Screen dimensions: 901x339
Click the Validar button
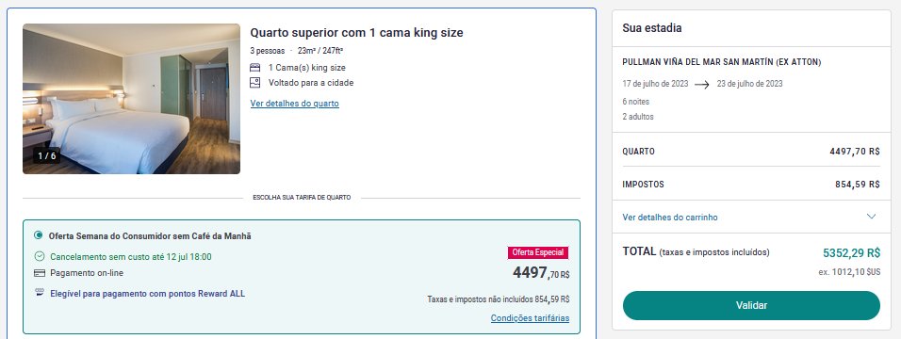click(751, 306)
